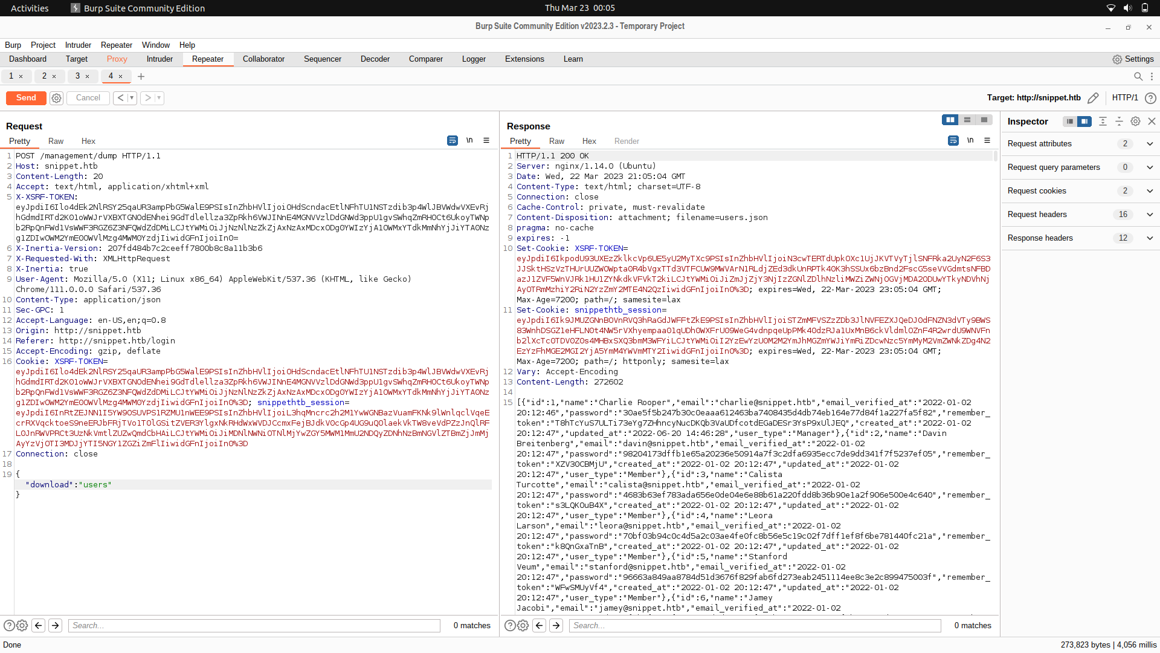This screenshot has height=653, width=1160.
Task: Open the Inspector settings gear
Action: click(1135, 122)
